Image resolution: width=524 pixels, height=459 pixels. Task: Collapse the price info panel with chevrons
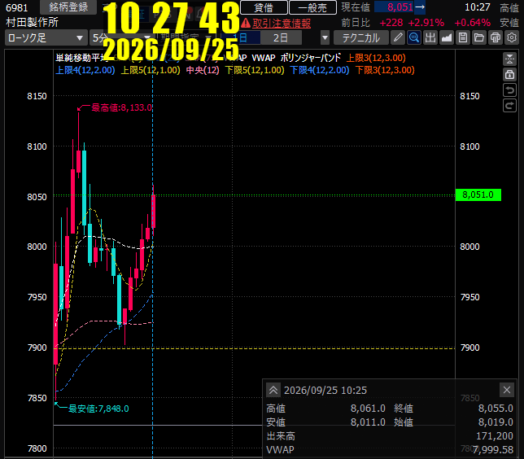(273, 390)
